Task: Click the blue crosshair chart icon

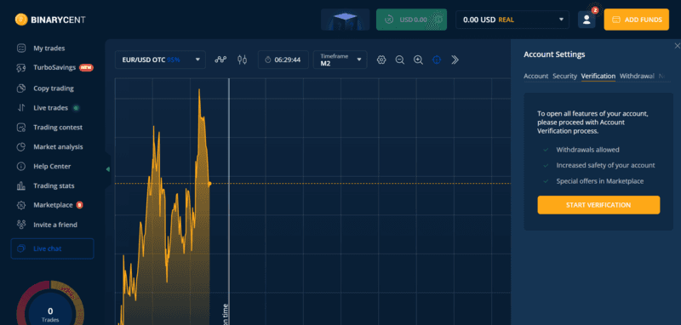Action: [437, 60]
